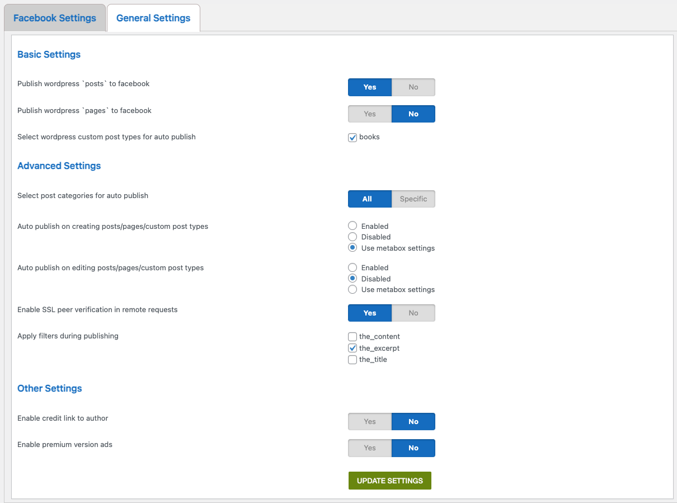The width and height of the screenshot is (677, 503).
Task: Switch to the Facebook Settings tab
Action: point(54,17)
